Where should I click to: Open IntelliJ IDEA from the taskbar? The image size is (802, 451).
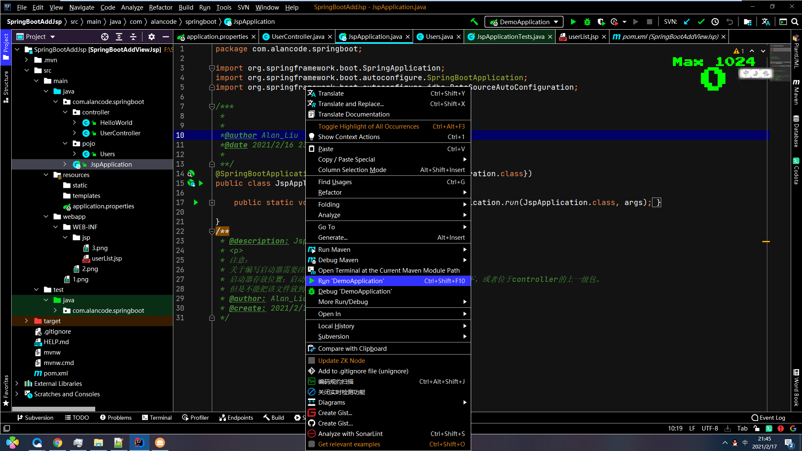coord(139,443)
